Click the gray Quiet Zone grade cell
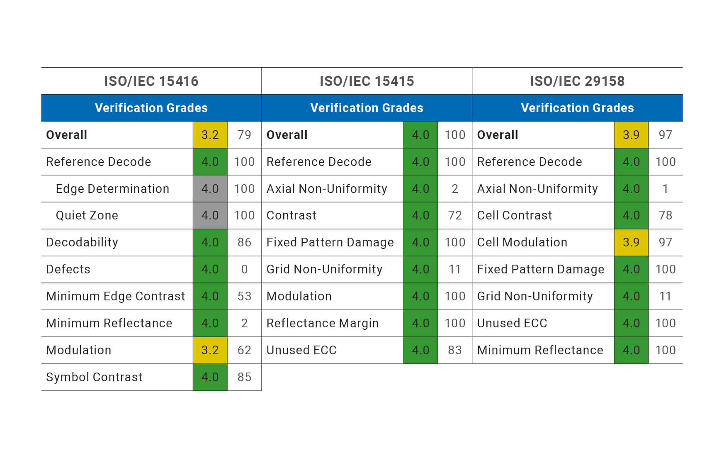724x458 pixels. [x=210, y=215]
